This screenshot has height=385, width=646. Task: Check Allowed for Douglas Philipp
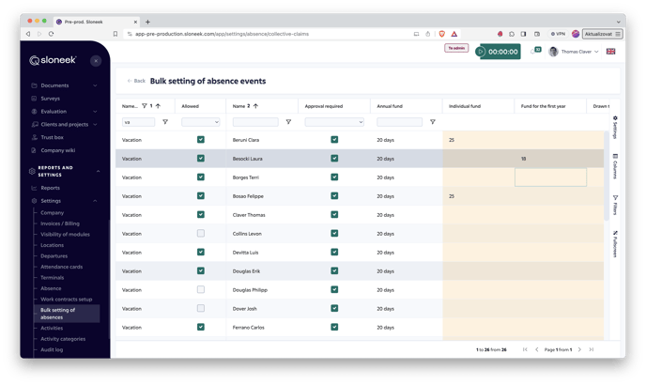click(201, 290)
